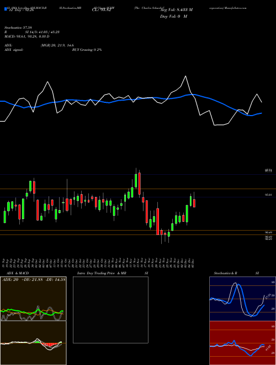The height and width of the screenshot is (365, 276).
Task: Click the 'Stochastics: 57.58' reading
Action: tap(18, 28)
